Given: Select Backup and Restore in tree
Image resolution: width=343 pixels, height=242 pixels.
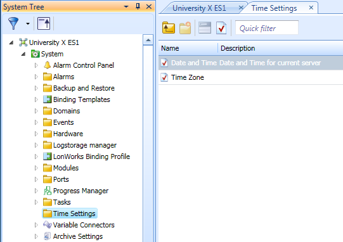Looking at the screenshot, I should coord(84,88).
